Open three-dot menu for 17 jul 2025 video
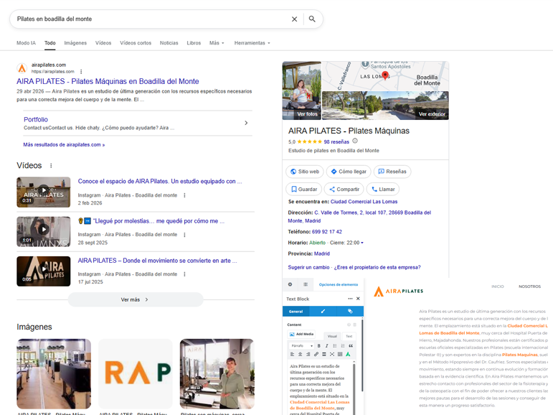Image resolution: width=553 pixels, height=415 pixels. (x=184, y=274)
